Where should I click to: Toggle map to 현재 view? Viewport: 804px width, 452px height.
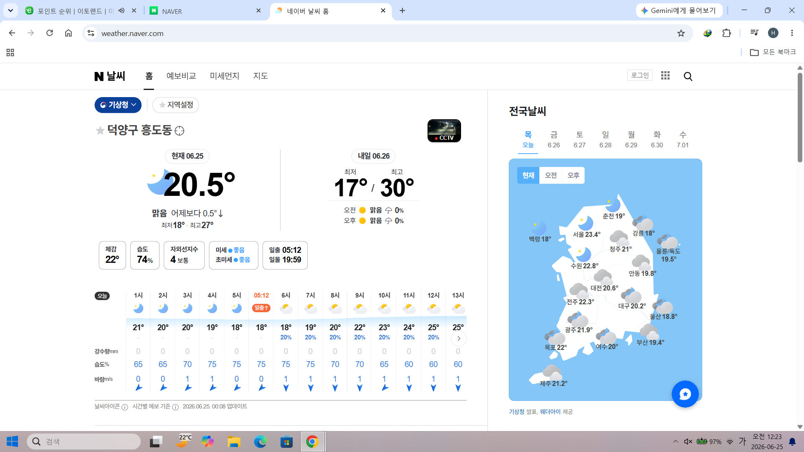point(528,175)
